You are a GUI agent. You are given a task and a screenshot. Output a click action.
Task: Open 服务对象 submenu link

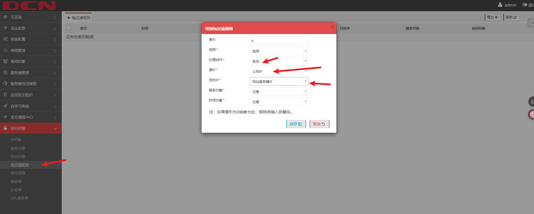18,148
